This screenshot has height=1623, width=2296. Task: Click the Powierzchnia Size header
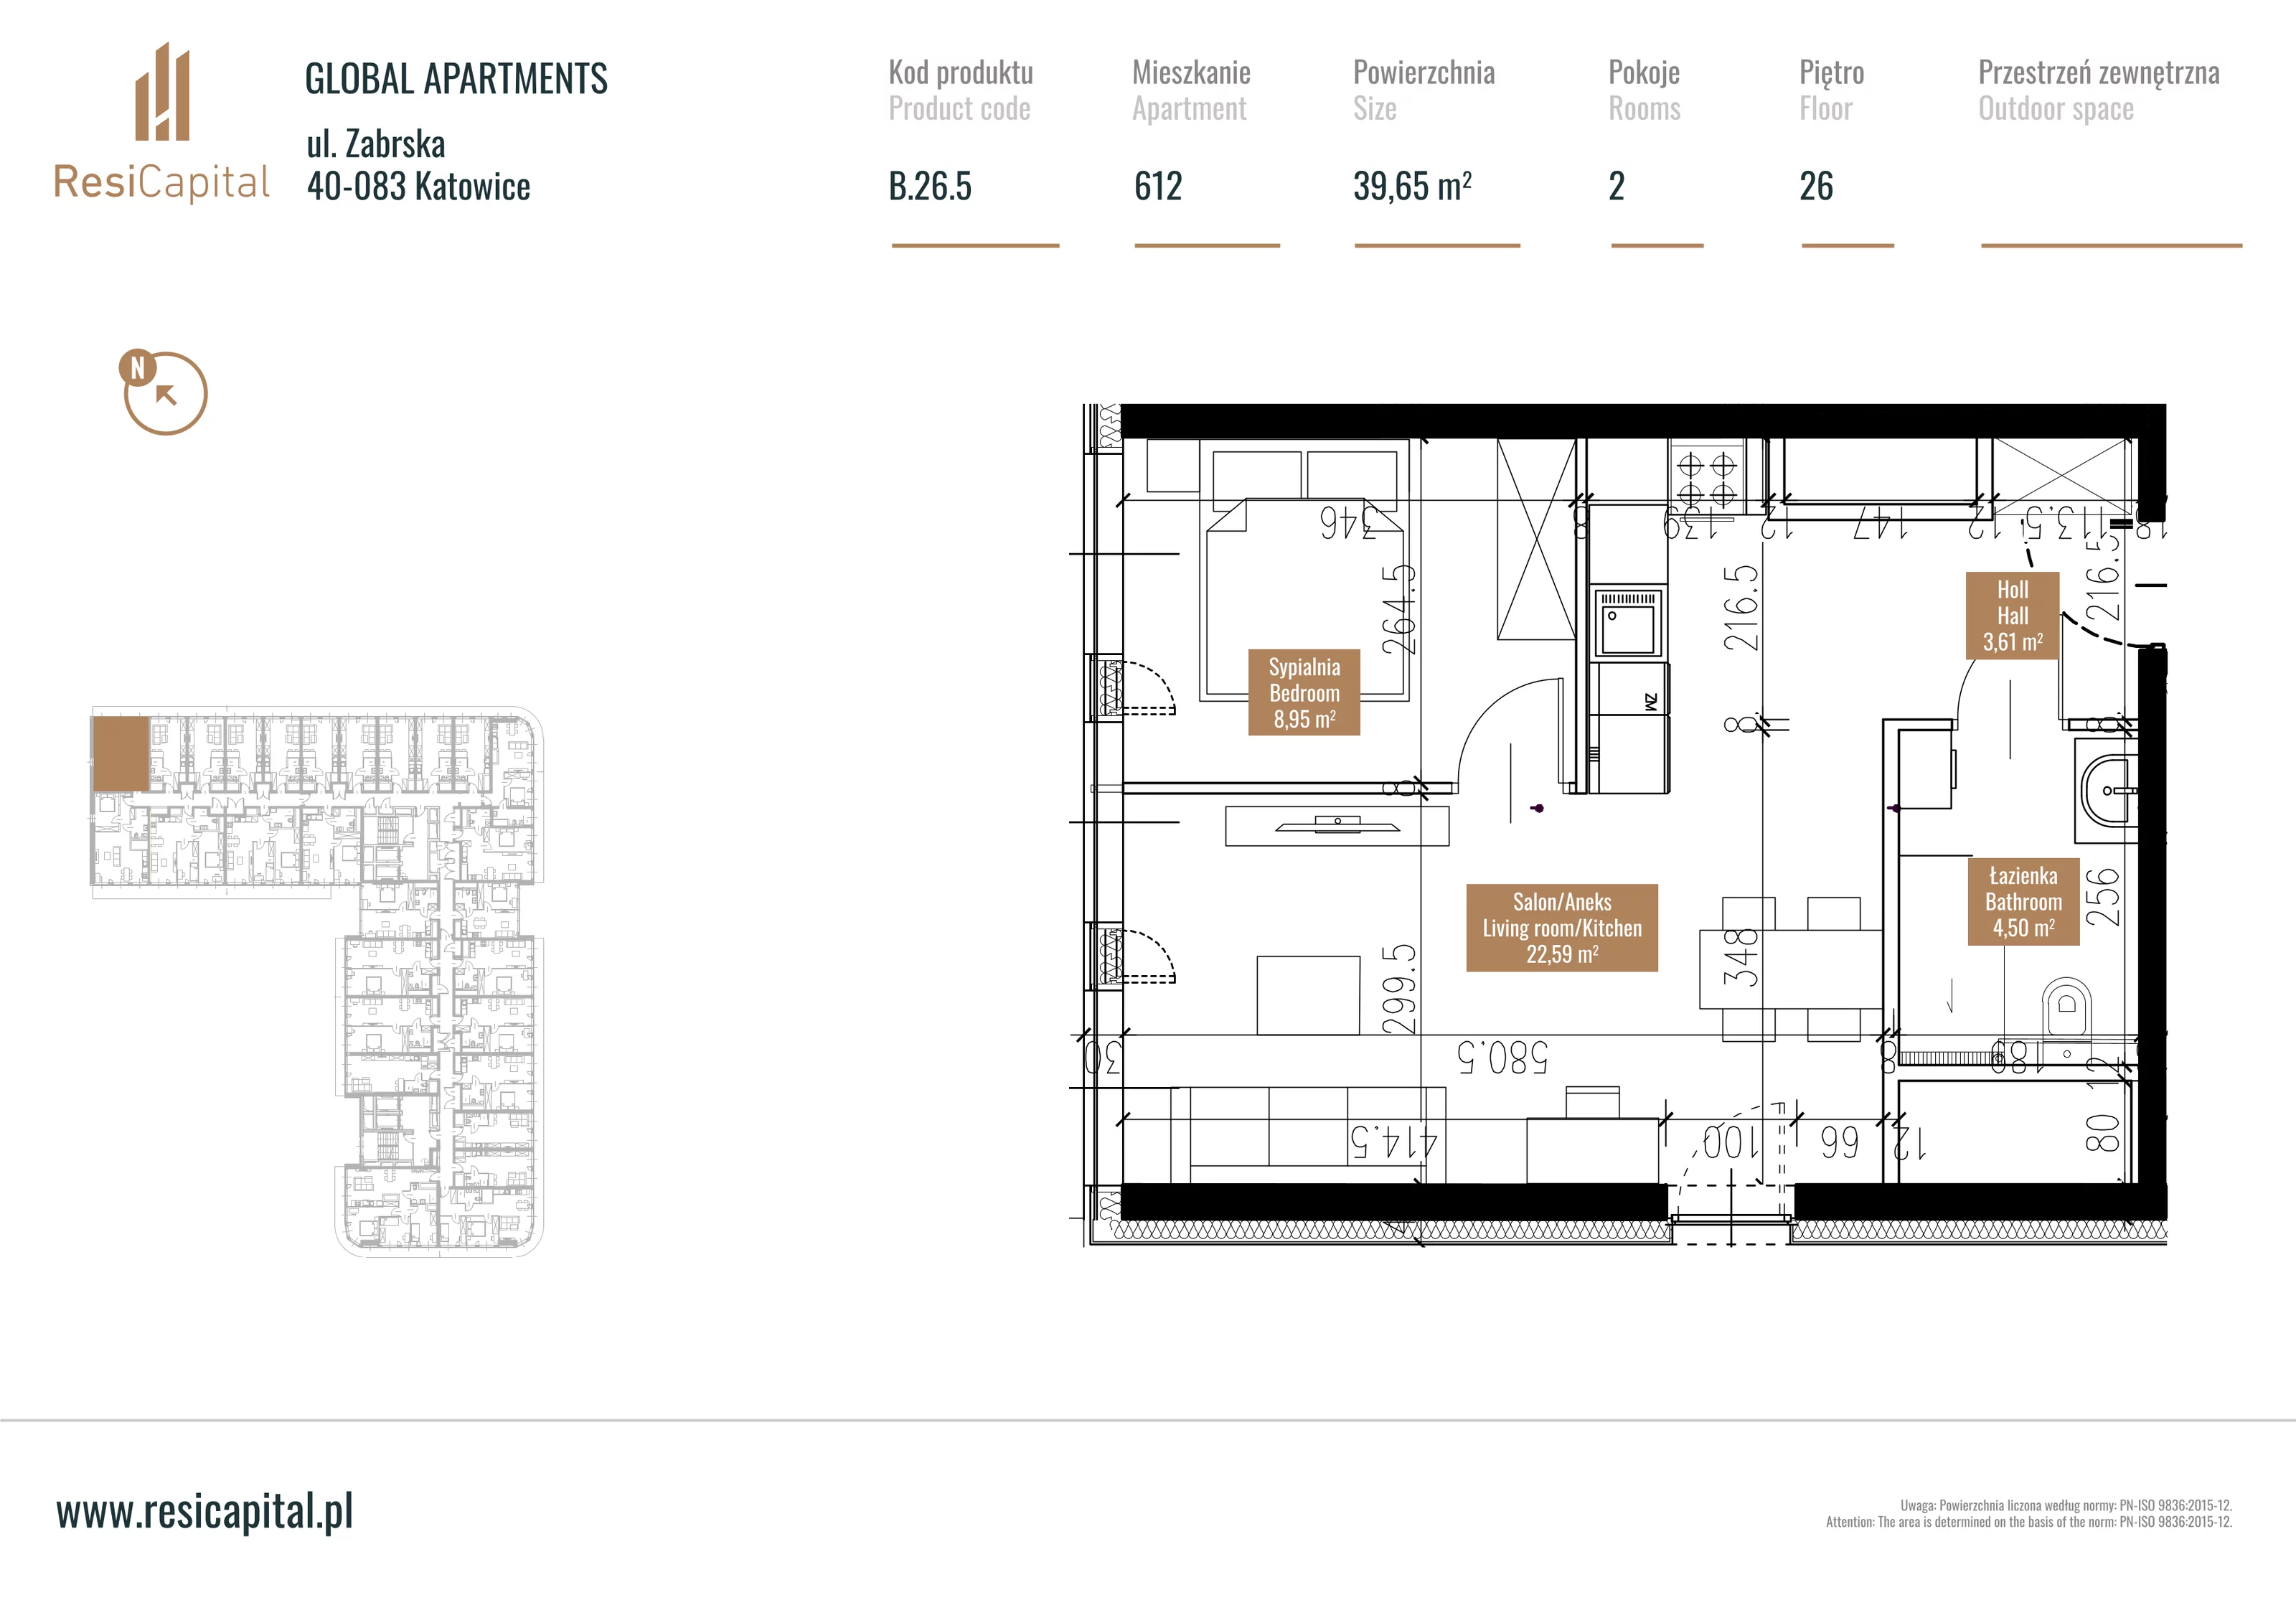[1424, 90]
